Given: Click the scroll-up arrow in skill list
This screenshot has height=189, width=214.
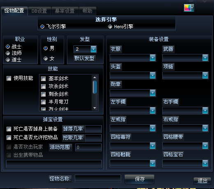Looking at the screenshot, I should click(94, 77).
